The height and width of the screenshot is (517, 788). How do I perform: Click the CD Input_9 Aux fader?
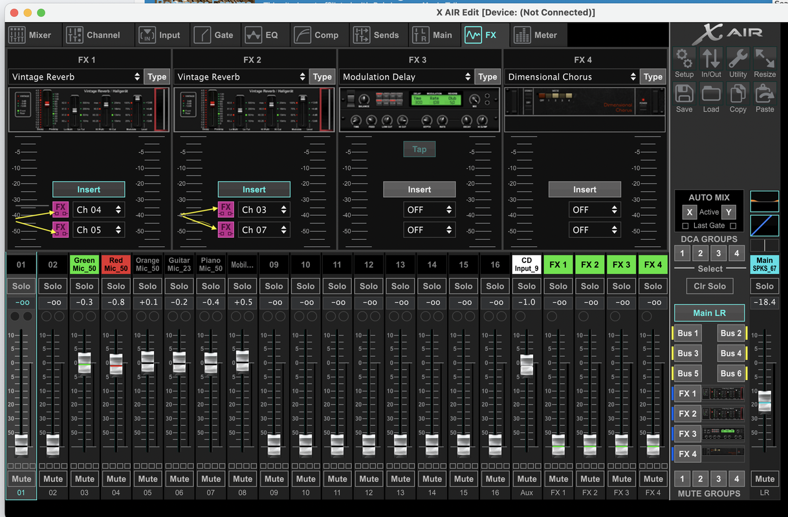(x=527, y=365)
